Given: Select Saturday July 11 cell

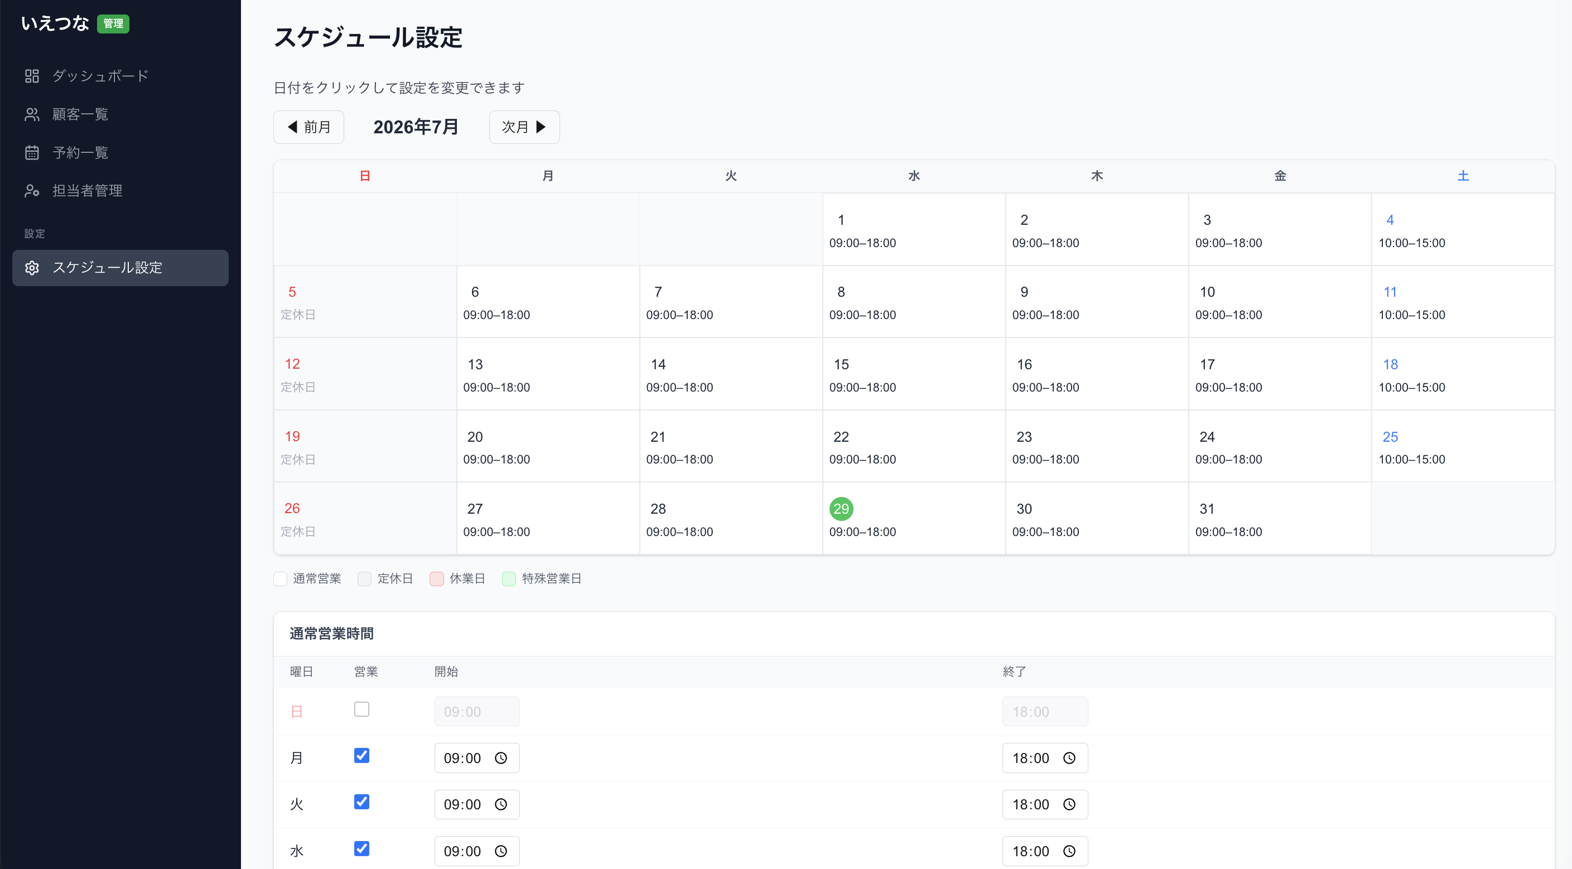Looking at the screenshot, I should [x=1463, y=301].
